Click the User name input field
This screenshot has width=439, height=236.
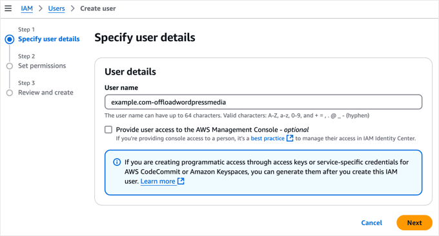(x=263, y=102)
